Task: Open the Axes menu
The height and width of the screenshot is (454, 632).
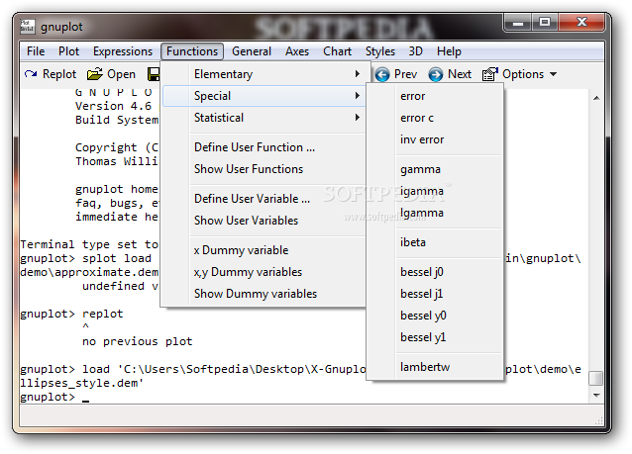Action: (297, 51)
